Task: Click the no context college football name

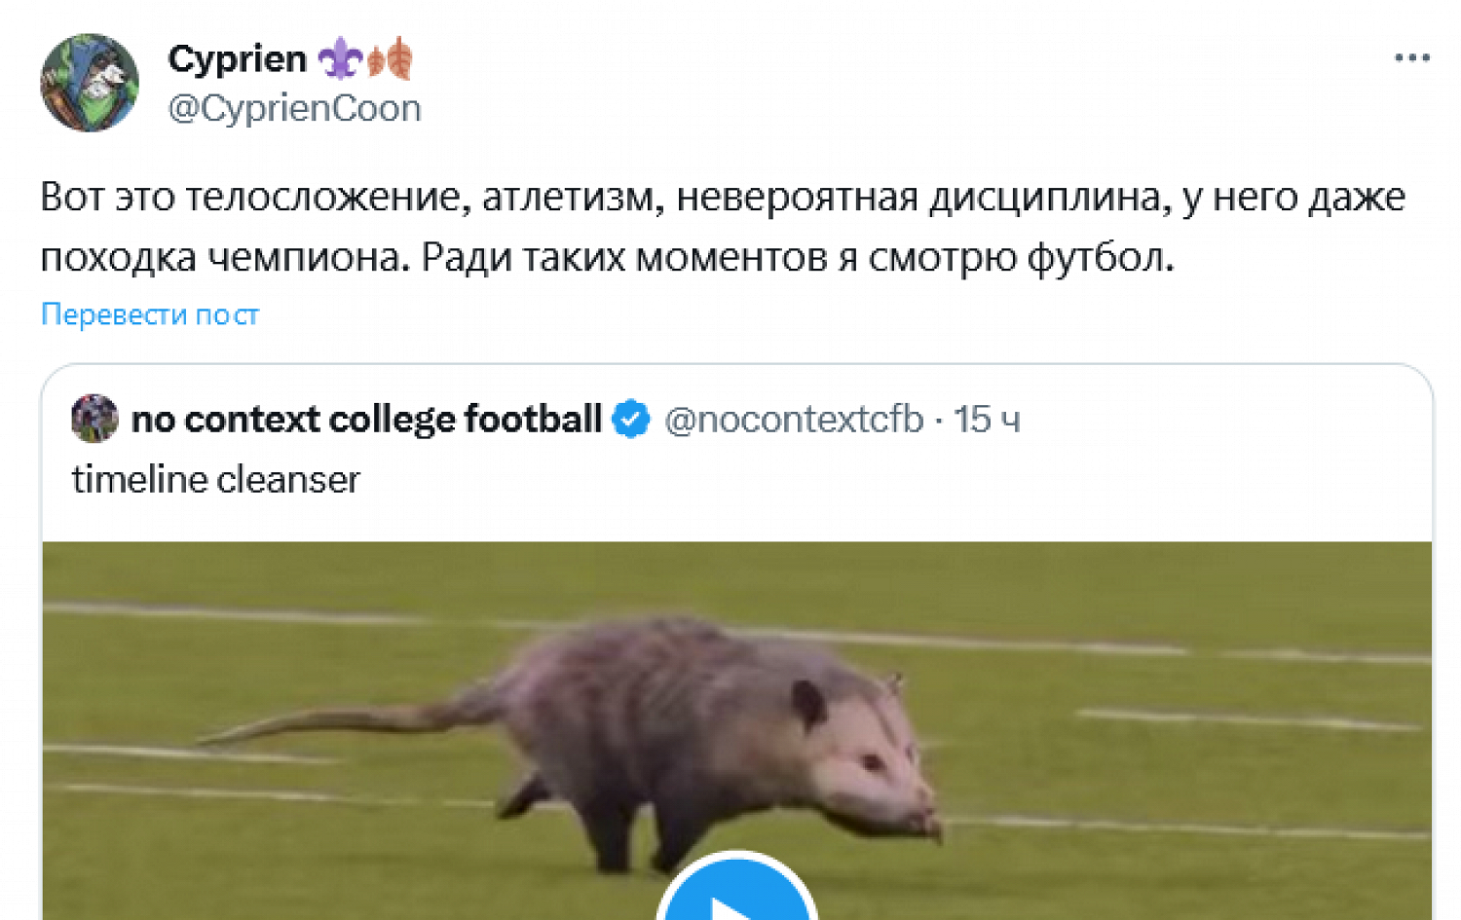Action: (x=366, y=419)
